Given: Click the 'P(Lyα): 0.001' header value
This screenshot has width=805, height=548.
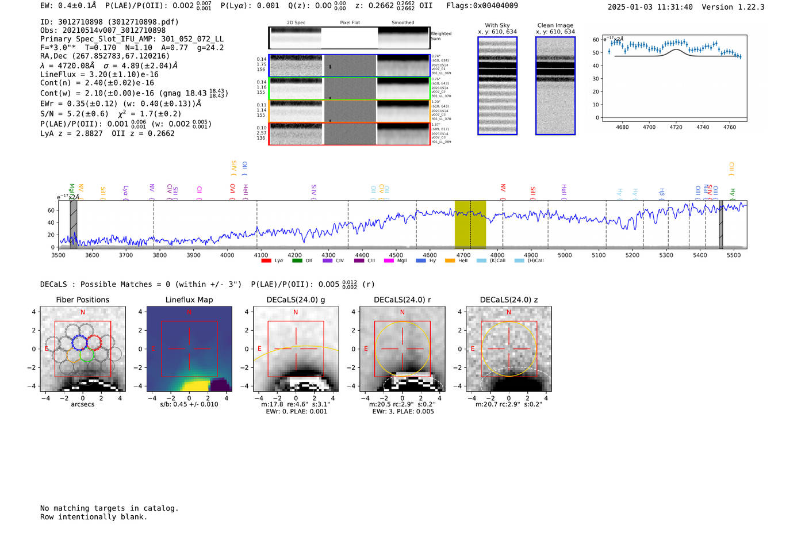Looking at the screenshot, I should 250,5.
